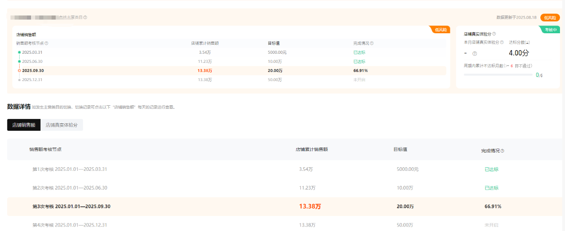Click help icon next to 完成情况 in top card

(x=372, y=43)
